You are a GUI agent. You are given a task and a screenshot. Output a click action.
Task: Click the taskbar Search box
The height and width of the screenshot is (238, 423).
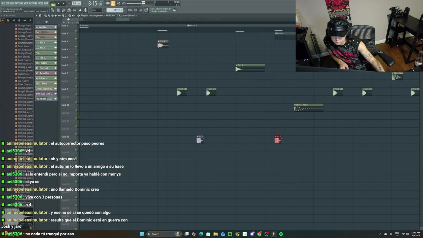[164, 234]
